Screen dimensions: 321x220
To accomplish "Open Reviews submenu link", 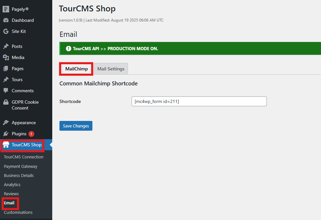I will [11, 194].
